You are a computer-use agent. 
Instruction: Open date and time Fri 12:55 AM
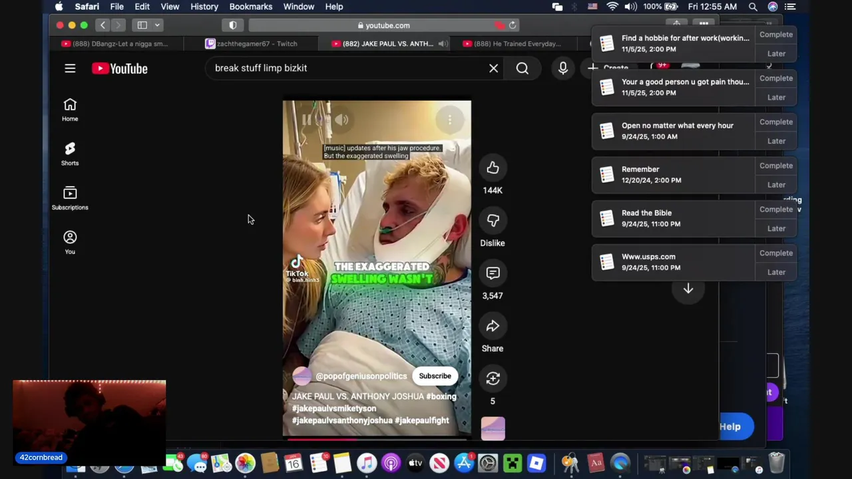[x=712, y=7]
